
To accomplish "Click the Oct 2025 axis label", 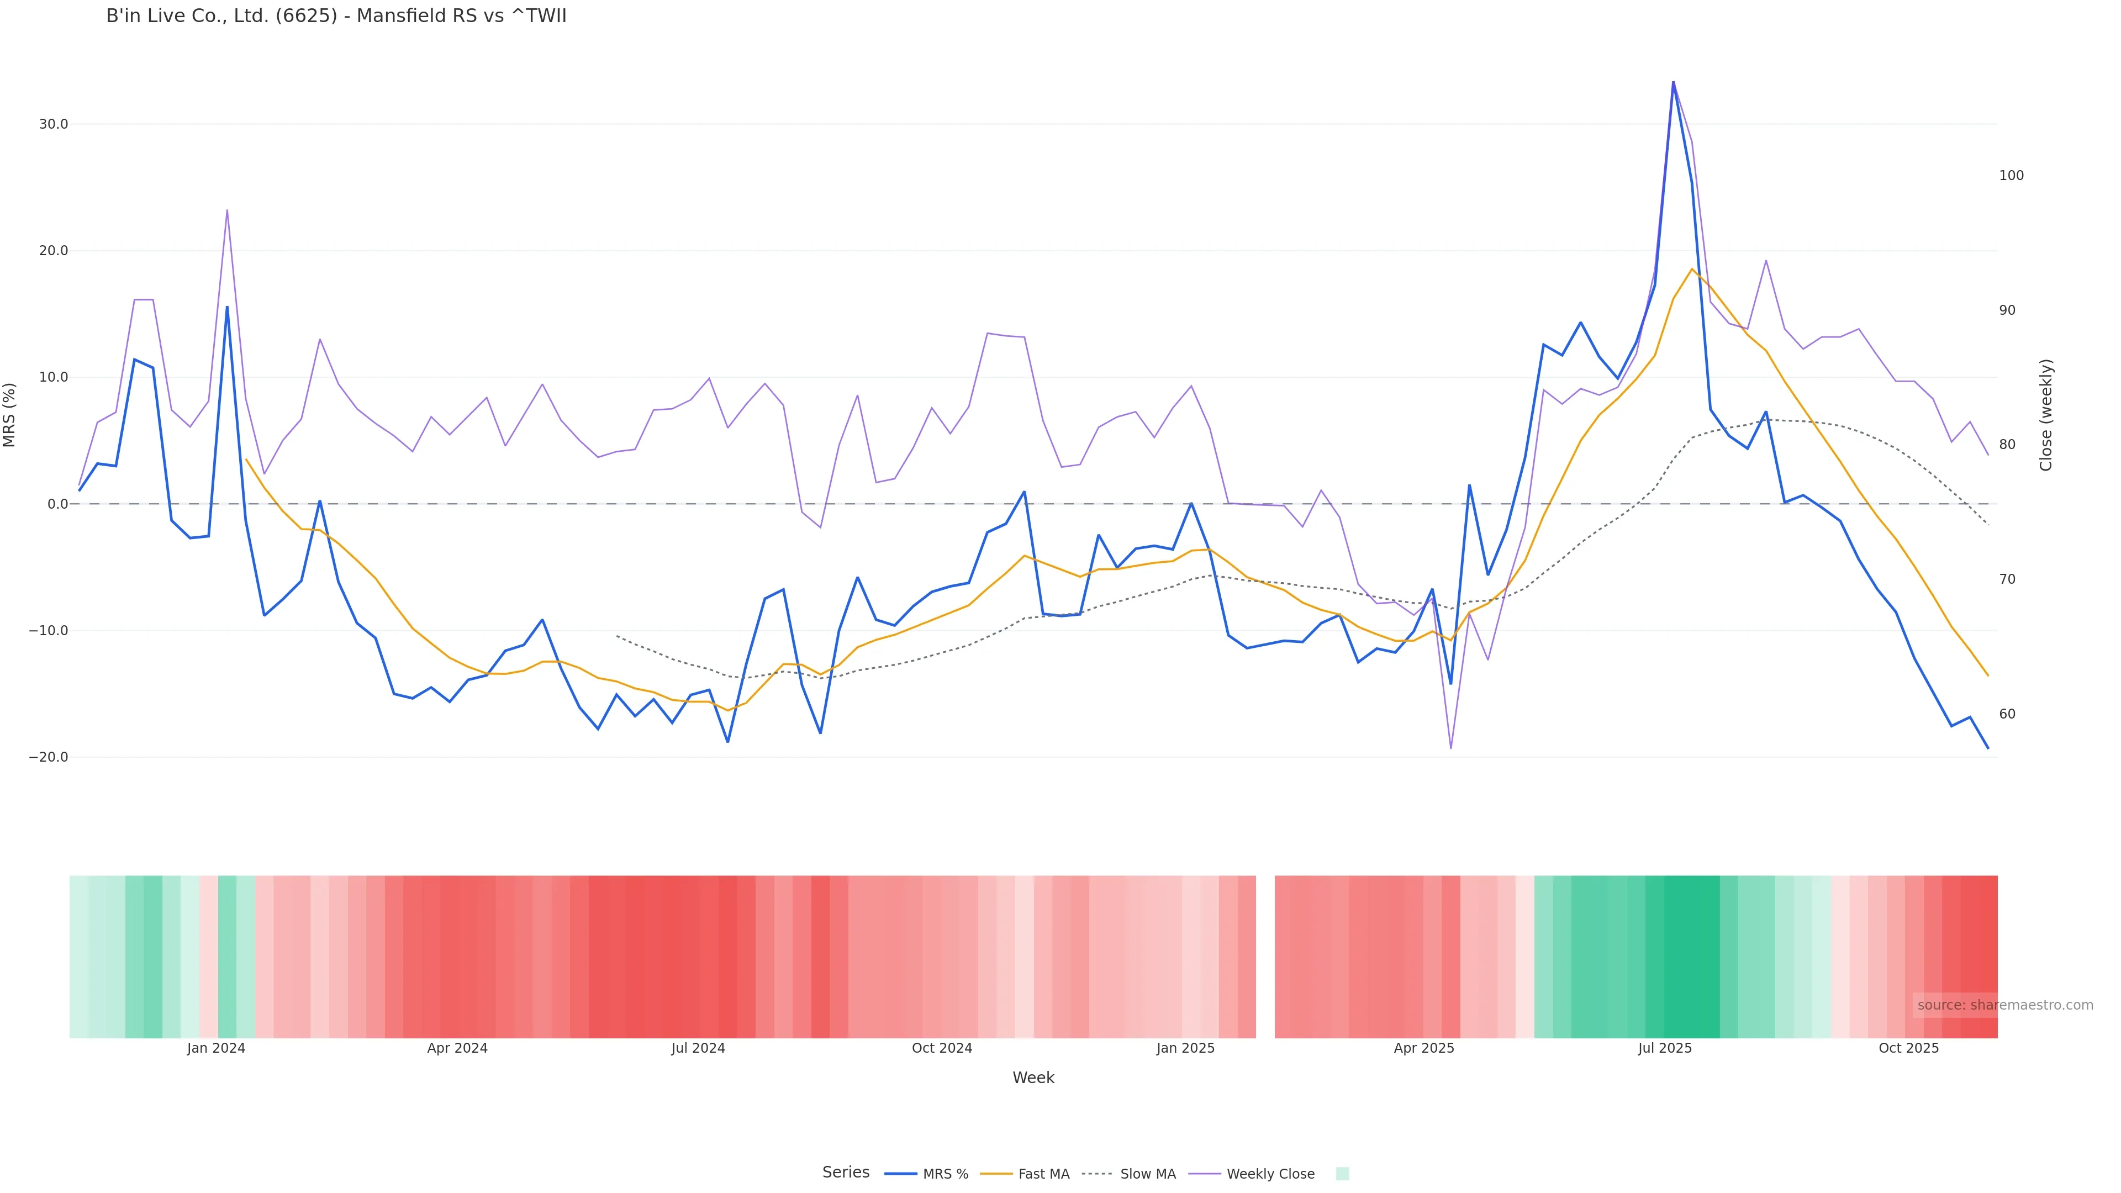I will pyautogui.click(x=1908, y=1048).
